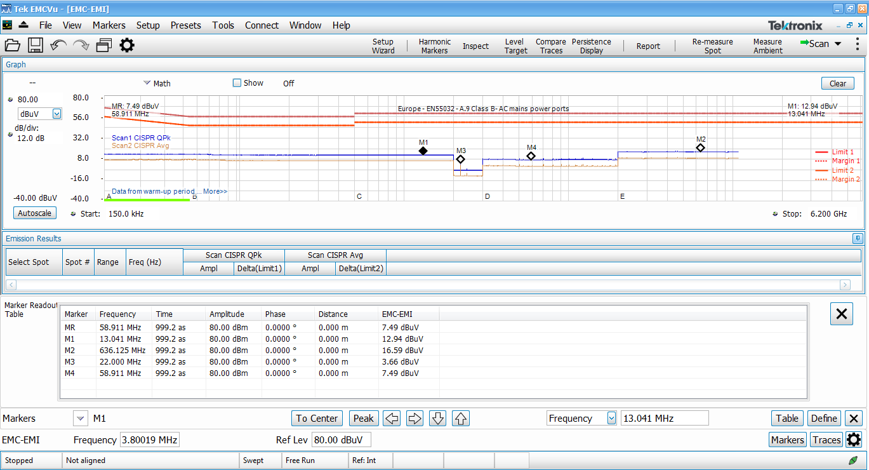The image size is (869, 470).
Task: Click the open folder icon in toolbar
Action: 13,45
